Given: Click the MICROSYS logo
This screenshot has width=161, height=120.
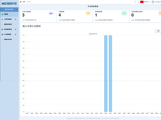Looking at the screenshot, I should (9, 3).
